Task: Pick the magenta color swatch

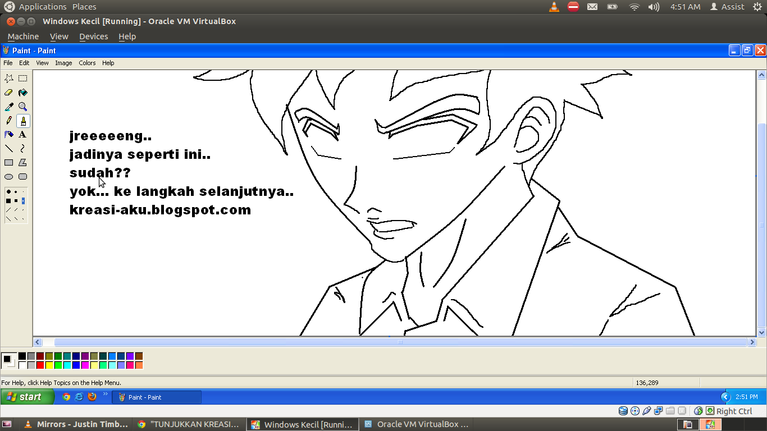Action: click(85, 365)
